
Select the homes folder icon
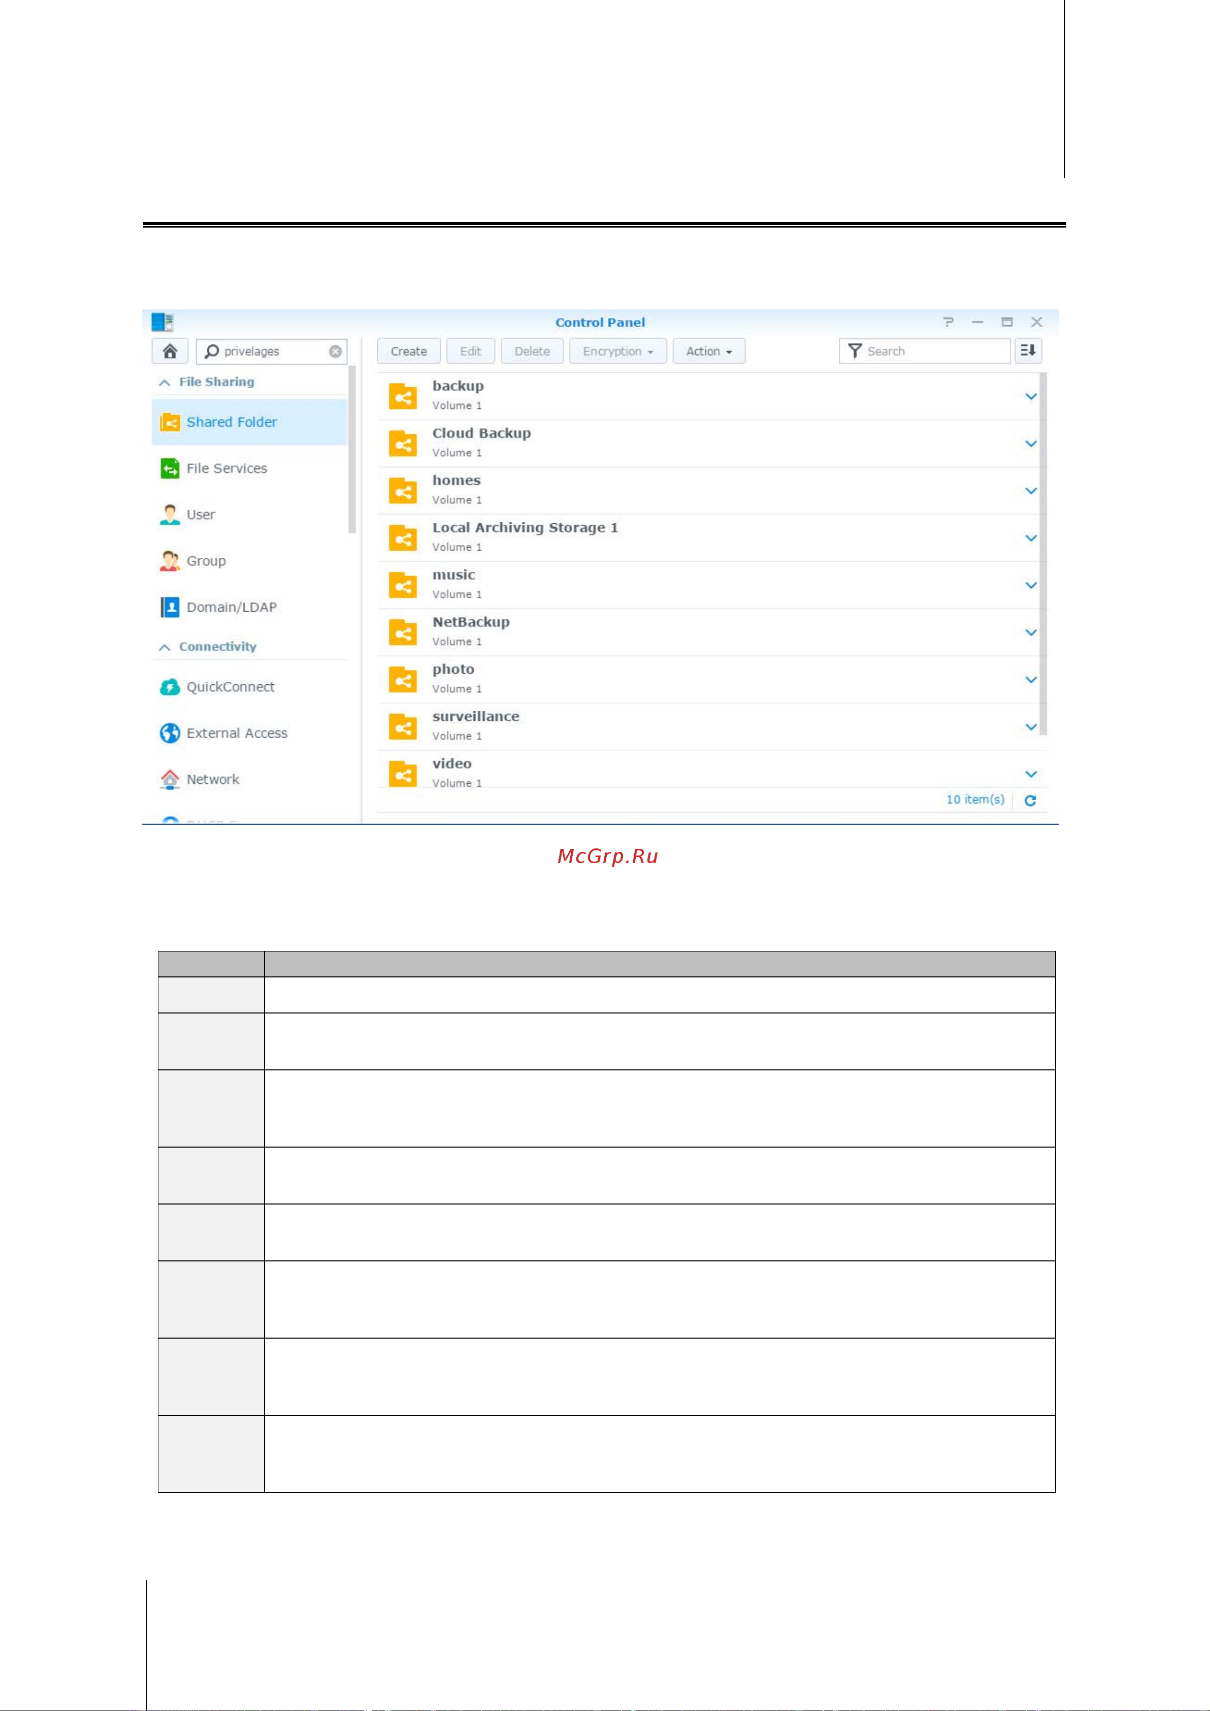(403, 491)
